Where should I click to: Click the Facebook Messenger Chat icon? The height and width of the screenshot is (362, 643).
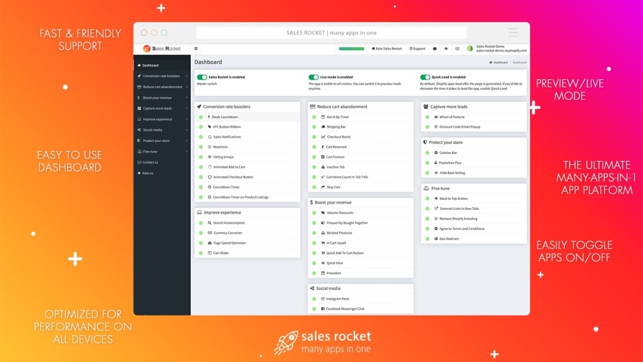323,309
